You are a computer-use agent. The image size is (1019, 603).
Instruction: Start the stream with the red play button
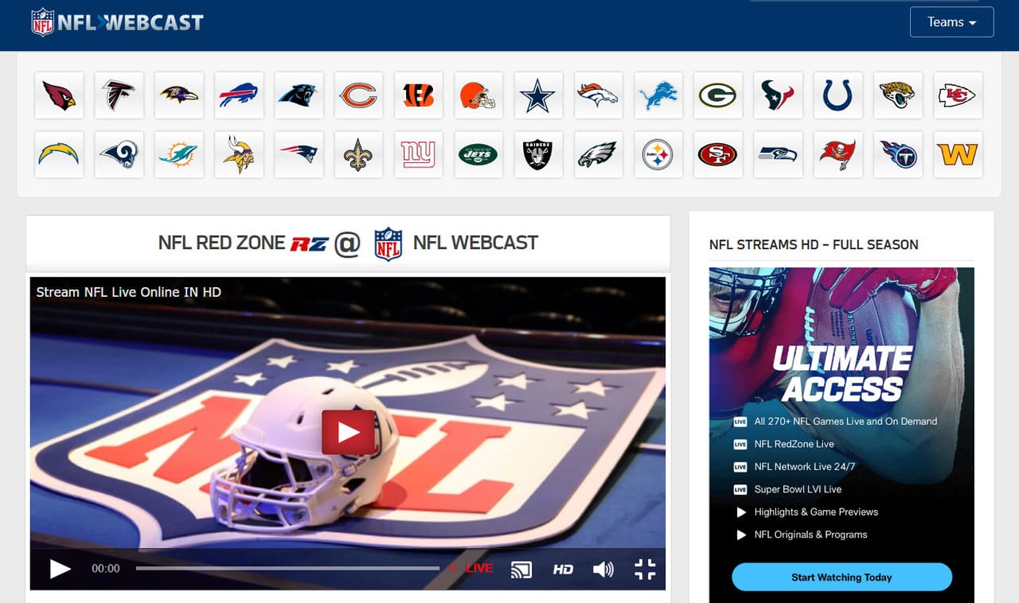pos(349,432)
